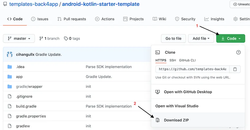Image resolution: width=250 pixels, height=130 pixels.
Task: View the 1 branch link
Action: coord(49,38)
